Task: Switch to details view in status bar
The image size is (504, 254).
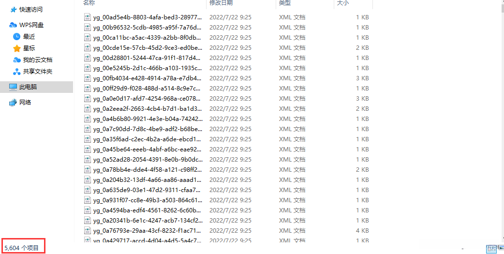Action: pos(491,248)
